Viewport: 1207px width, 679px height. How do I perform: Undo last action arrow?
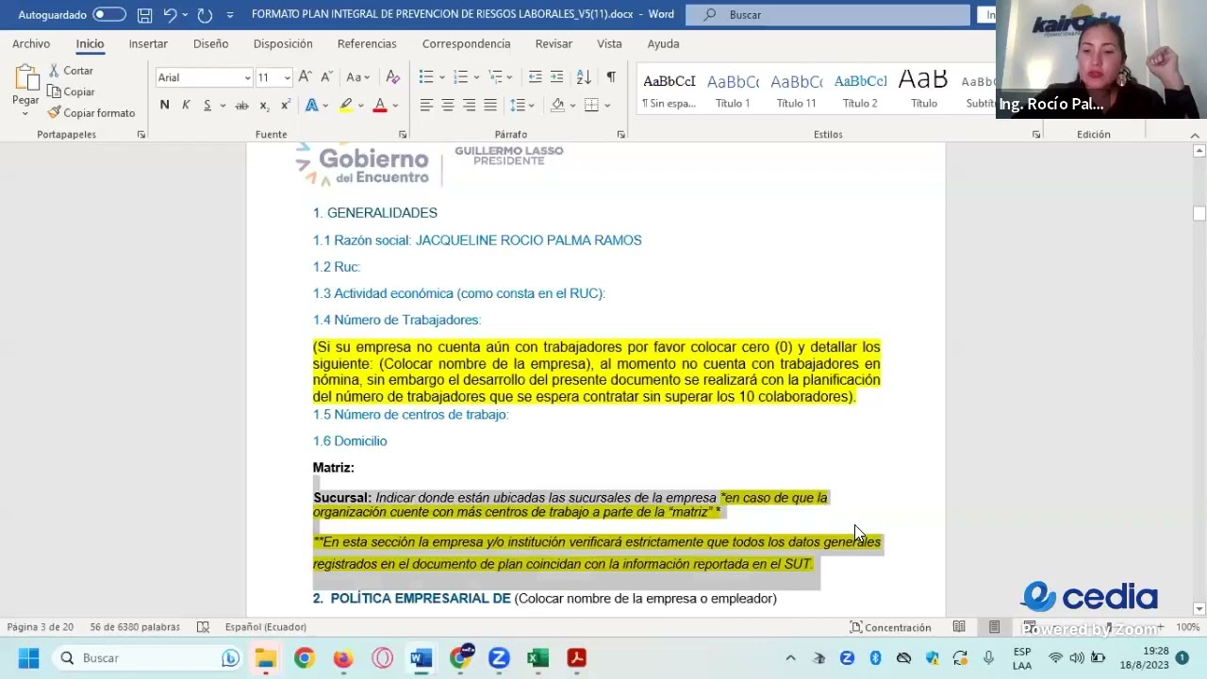(170, 15)
